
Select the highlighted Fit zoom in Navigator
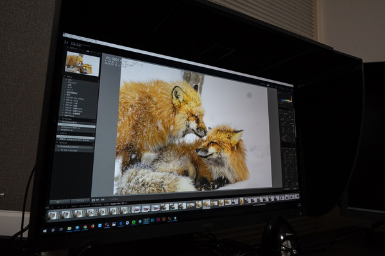coord(88,51)
